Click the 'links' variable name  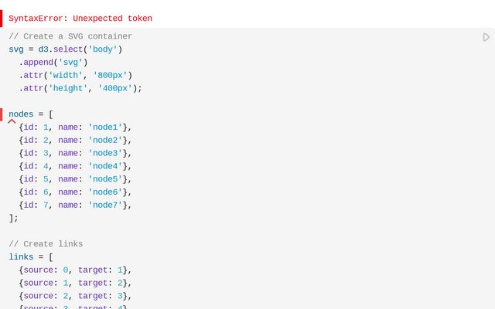[21, 257]
